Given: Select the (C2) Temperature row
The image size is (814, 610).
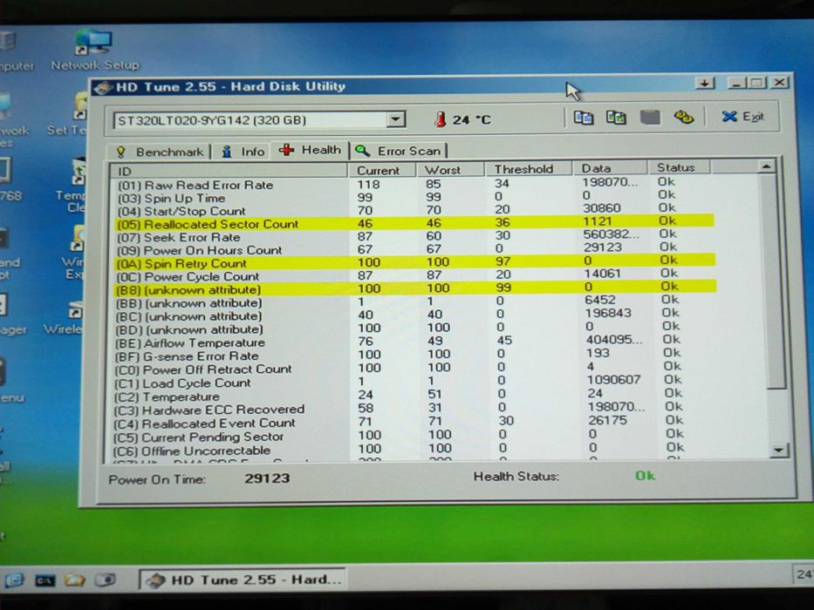Looking at the screenshot, I should click(414, 396).
